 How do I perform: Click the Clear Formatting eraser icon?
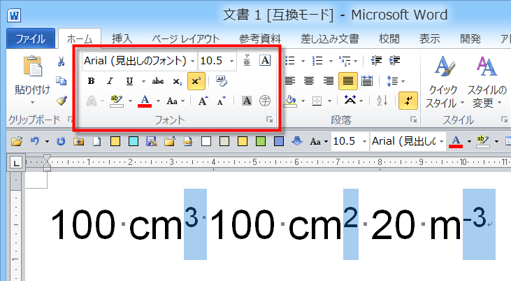(x=221, y=81)
